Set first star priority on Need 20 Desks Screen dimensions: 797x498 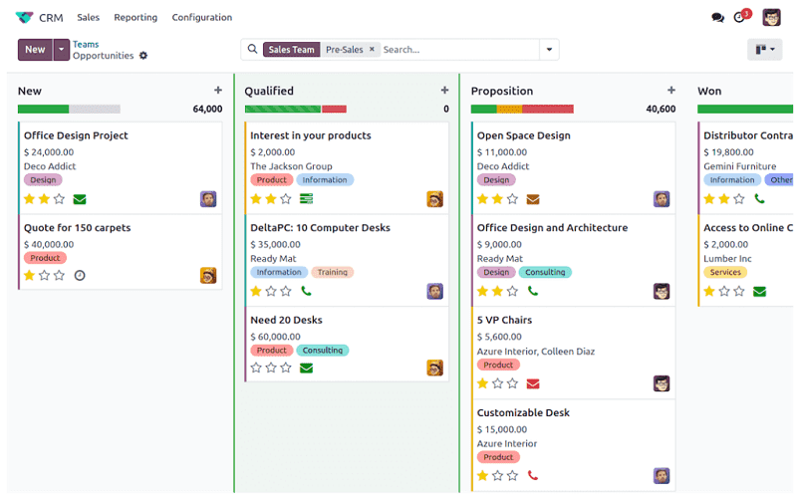point(256,368)
